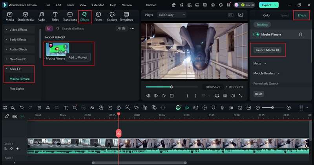The width and height of the screenshot is (314, 165).
Task: Click the timeline playhead marker
Action: (119, 114)
